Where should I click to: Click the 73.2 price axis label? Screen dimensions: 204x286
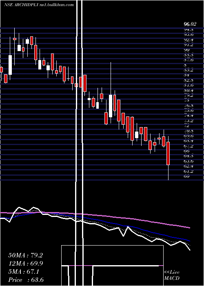[x=188, y=121]
